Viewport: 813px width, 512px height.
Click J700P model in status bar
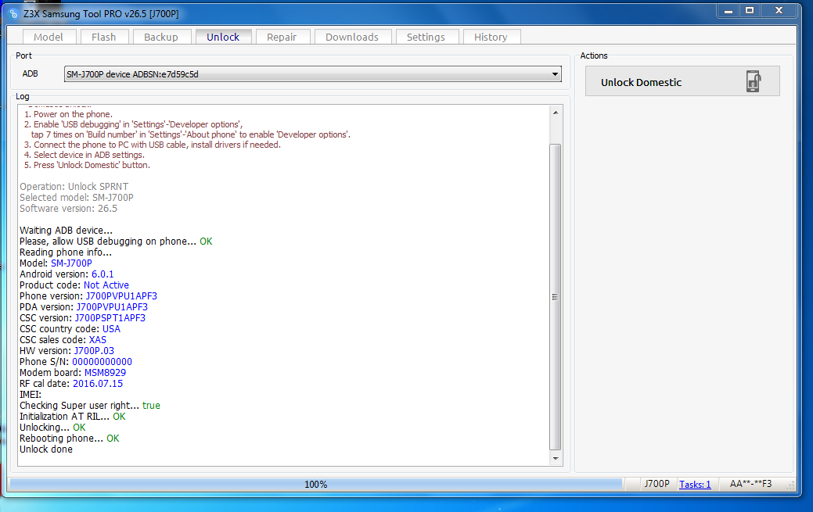tap(657, 484)
